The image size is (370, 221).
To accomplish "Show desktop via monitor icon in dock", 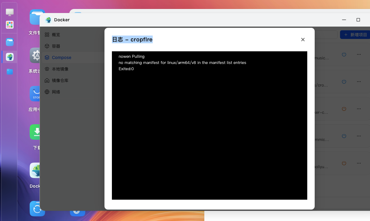I will (x=10, y=12).
